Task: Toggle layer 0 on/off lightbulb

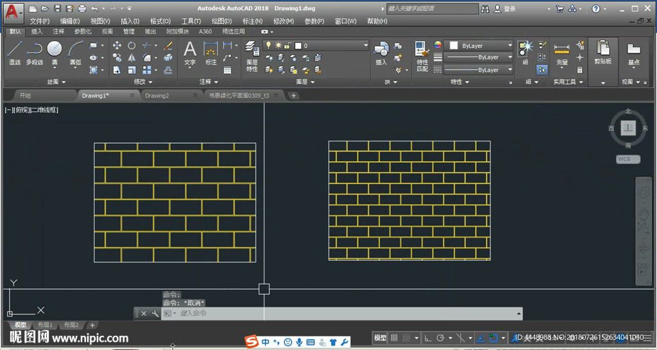Action: pos(269,45)
